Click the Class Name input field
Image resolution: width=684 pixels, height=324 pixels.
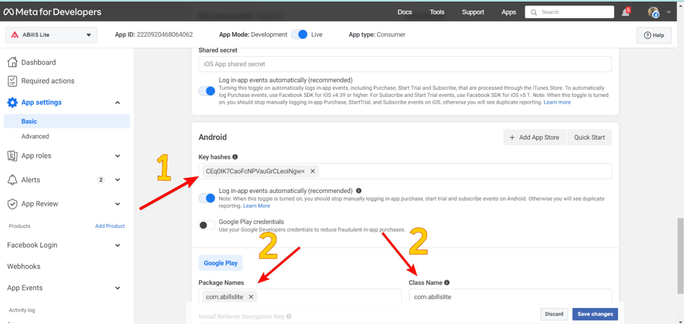tap(510, 297)
